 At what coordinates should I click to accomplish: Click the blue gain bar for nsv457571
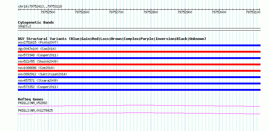pos(139,84)
